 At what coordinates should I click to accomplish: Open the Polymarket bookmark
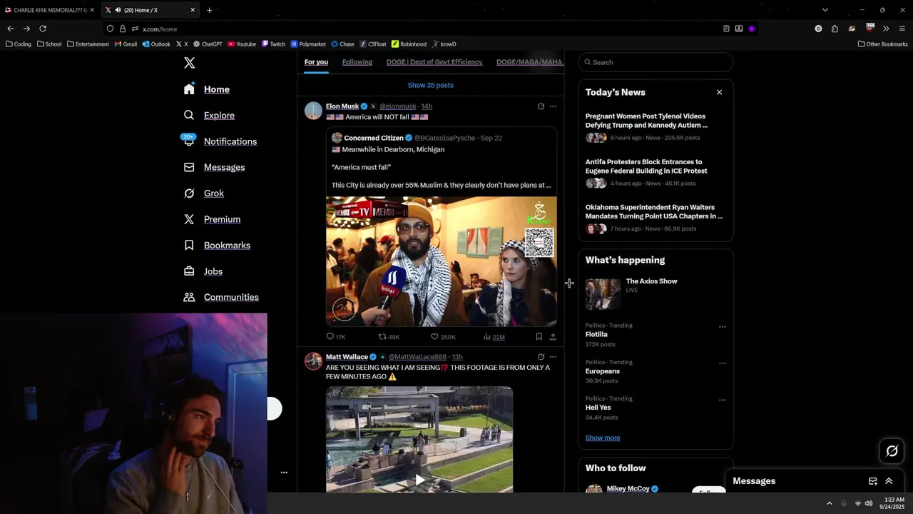click(x=308, y=44)
